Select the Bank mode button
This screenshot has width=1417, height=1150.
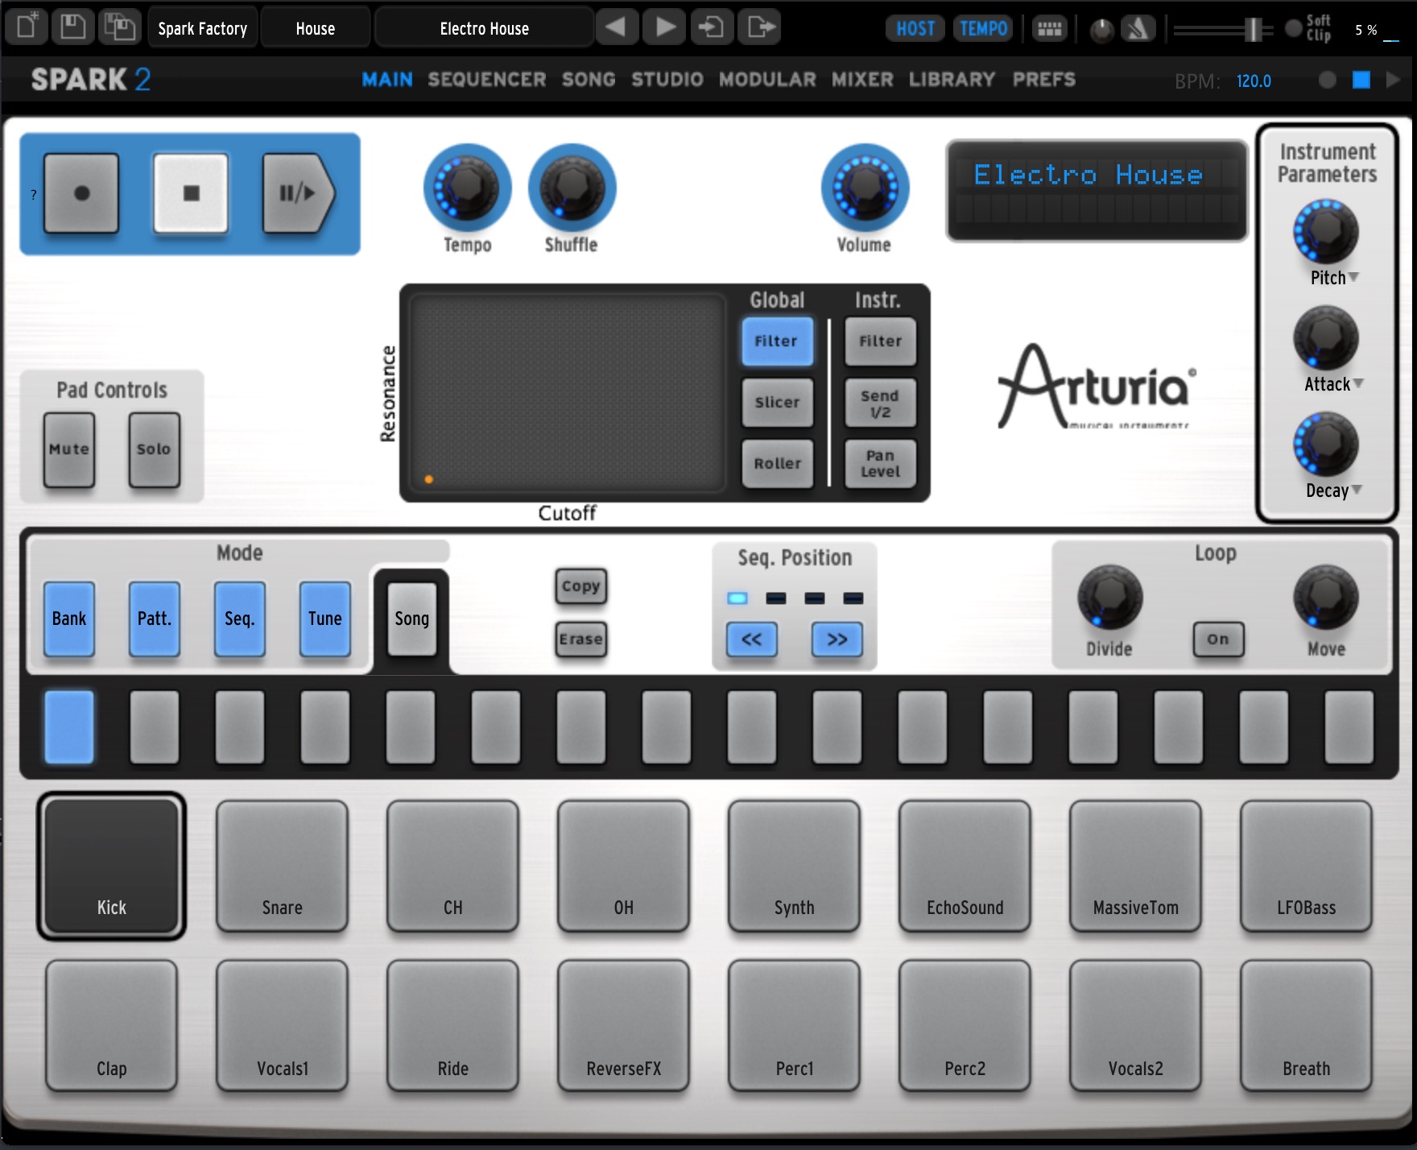69,618
